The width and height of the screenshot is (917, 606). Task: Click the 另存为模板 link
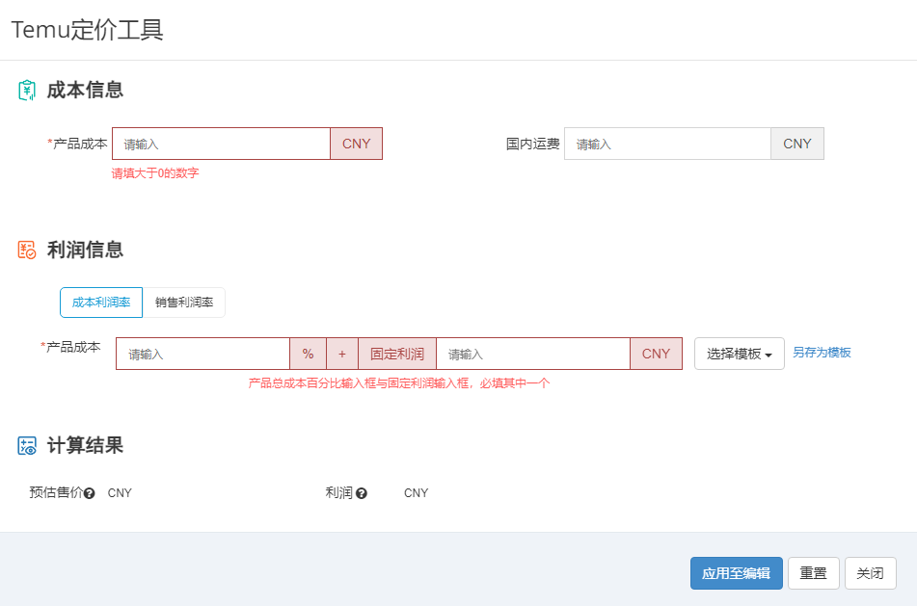point(822,353)
